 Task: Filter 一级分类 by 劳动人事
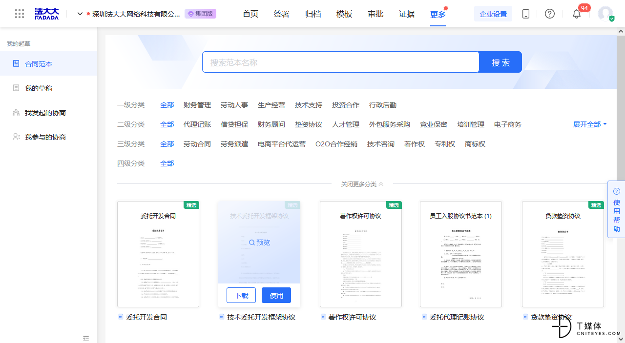click(x=234, y=105)
